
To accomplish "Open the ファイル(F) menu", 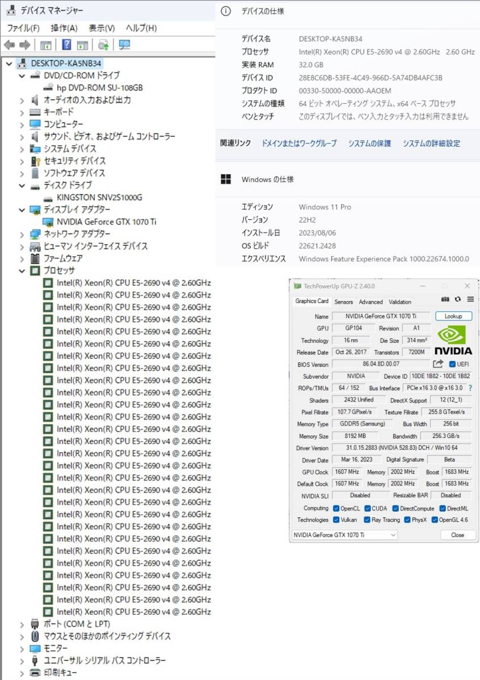I will pos(23,28).
